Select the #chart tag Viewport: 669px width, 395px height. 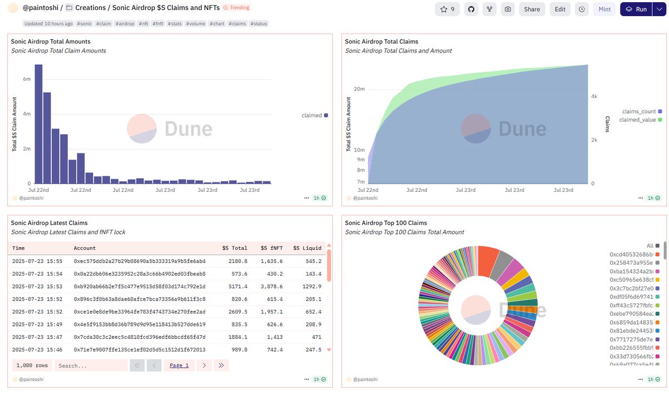217,23
